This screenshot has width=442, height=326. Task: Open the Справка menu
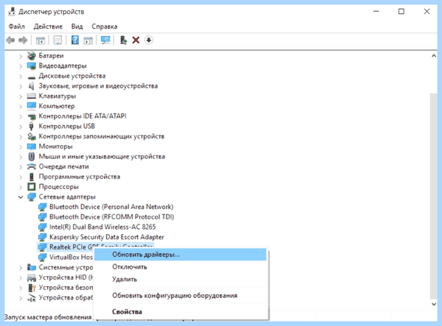click(x=105, y=26)
